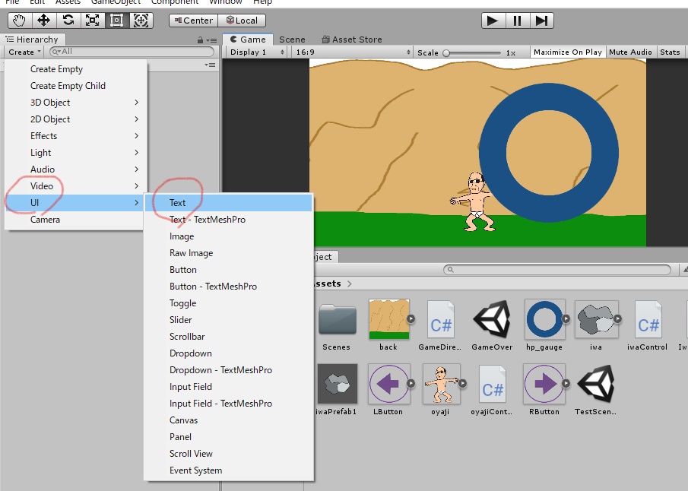The width and height of the screenshot is (688, 491).
Task: Click the Pause button
Action: [x=517, y=21]
